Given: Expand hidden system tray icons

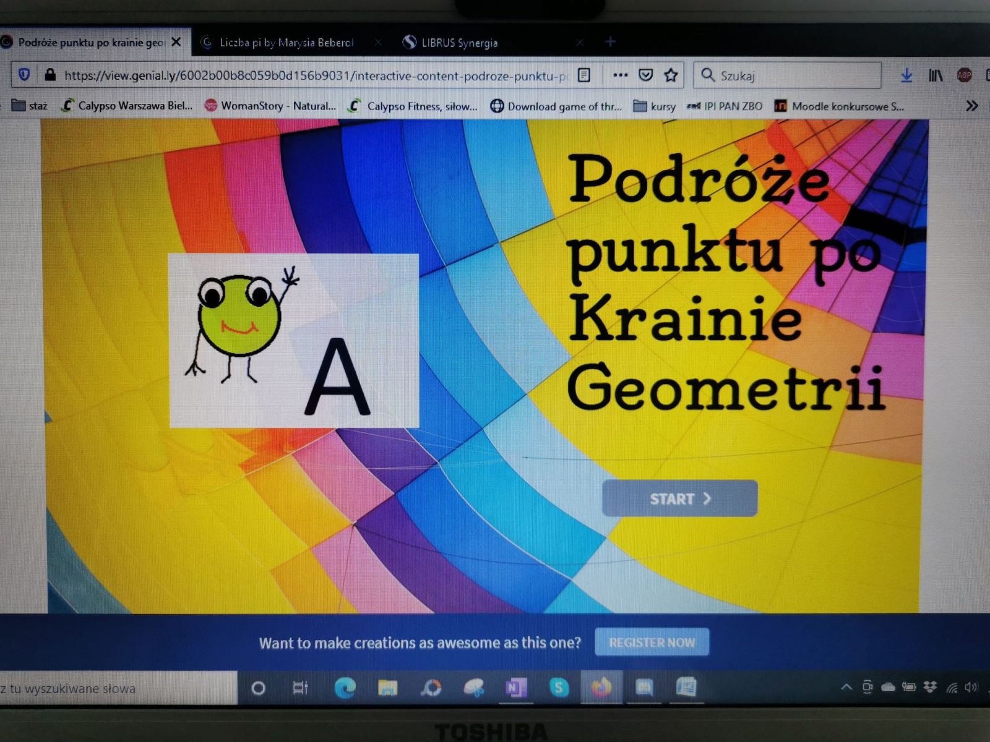Looking at the screenshot, I should tap(846, 687).
